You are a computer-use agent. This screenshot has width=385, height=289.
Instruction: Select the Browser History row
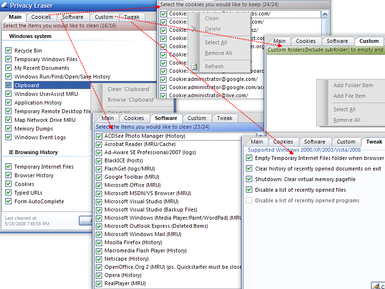(x=34, y=175)
